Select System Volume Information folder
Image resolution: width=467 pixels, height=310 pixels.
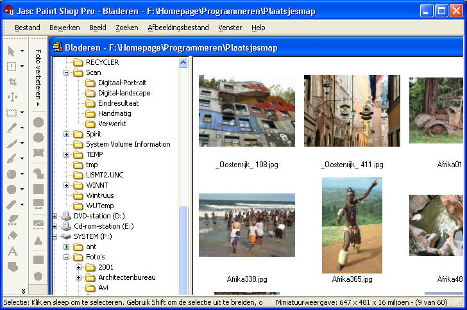pos(128,144)
